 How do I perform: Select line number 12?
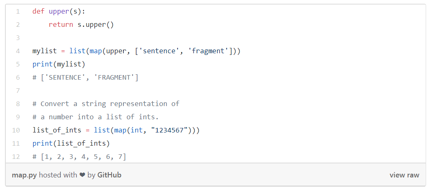(x=17, y=156)
